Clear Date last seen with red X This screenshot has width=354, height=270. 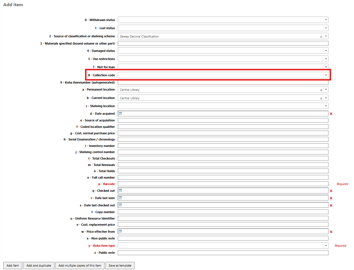point(331,198)
